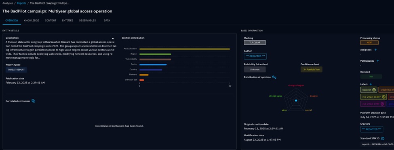
Task: Open the redacted Creators chip
Action: pyautogui.click(x=372, y=129)
